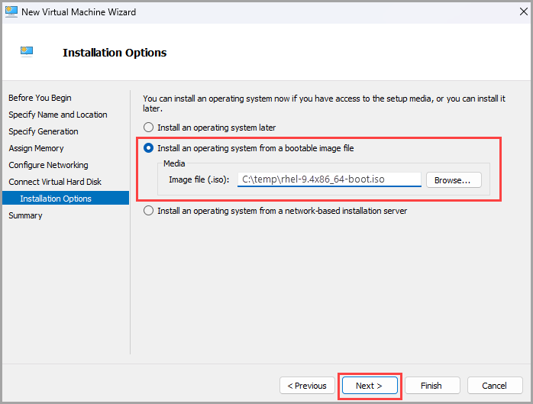Select the Installation Options step
Screen dimensions: 533x404
(56, 199)
